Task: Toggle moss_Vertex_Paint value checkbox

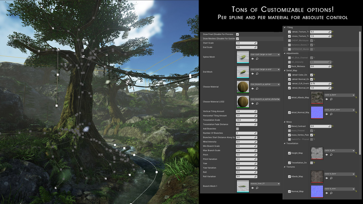Action: [312, 135]
